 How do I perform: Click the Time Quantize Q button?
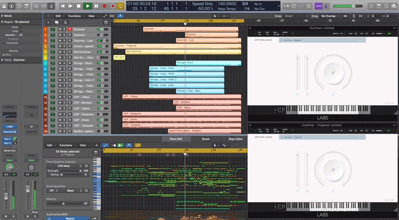click(86, 166)
